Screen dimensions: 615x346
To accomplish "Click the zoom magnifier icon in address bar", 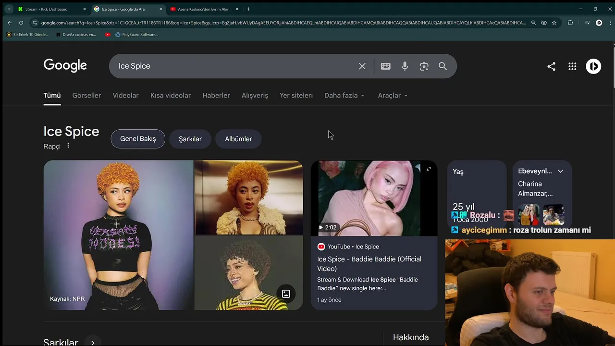I will tap(533, 23).
